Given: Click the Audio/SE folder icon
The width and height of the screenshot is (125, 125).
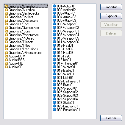Looking at the screenshot, I should coord(6,67).
